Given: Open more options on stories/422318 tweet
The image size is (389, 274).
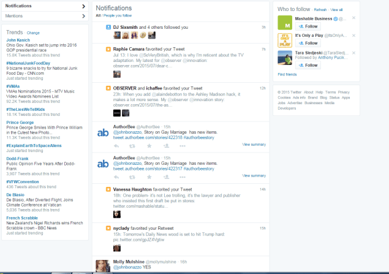Looking at the screenshot, I should pos(183,146).
